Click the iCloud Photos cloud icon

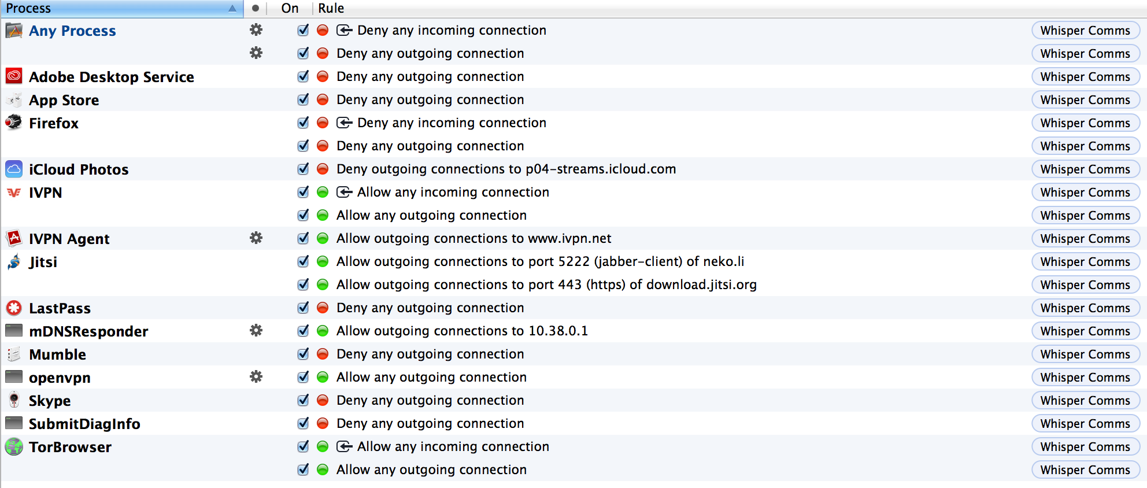14,169
